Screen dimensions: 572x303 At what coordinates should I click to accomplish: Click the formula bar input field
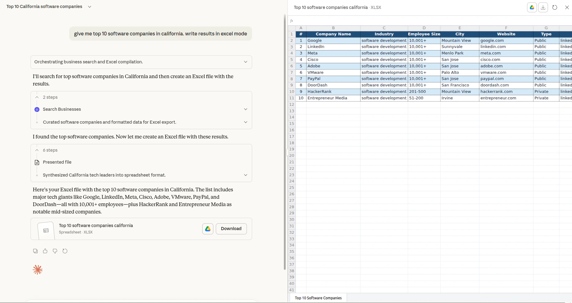(x=431, y=21)
